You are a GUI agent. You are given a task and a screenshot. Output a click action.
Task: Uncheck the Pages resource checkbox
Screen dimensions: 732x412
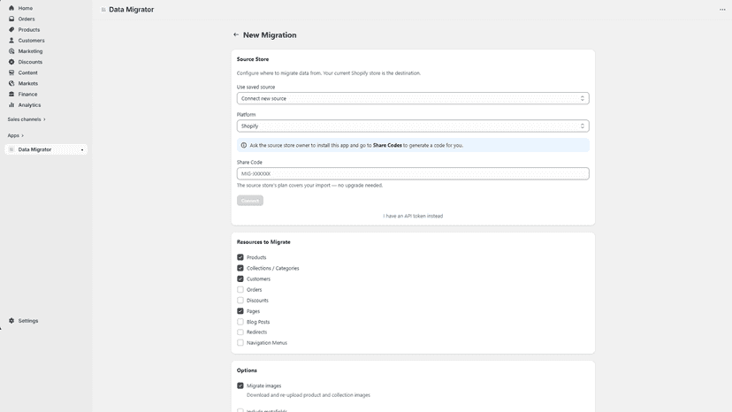[x=240, y=311]
